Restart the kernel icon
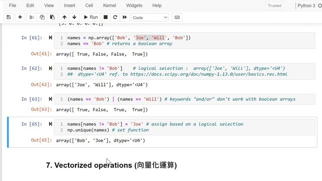Image resolution: width=322 pixels, height=181 pixels. click(x=115, y=17)
